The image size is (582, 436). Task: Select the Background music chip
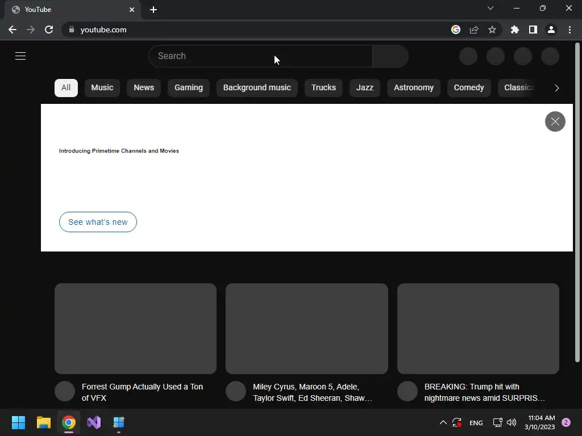pyautogui.click(x=257, y=88)
